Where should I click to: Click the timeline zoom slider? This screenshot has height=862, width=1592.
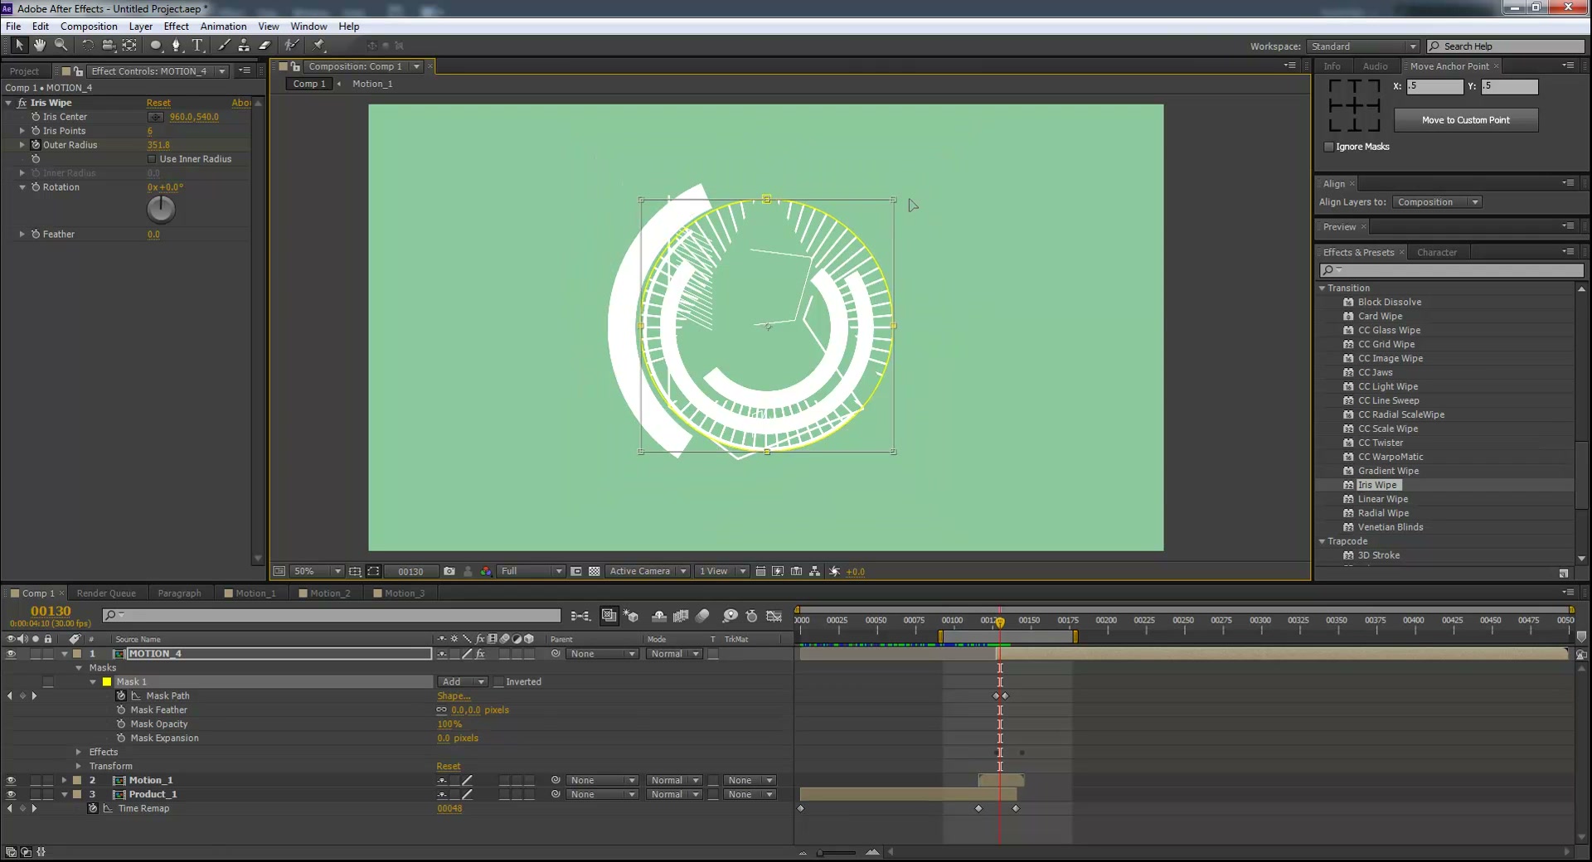[836, 852]
